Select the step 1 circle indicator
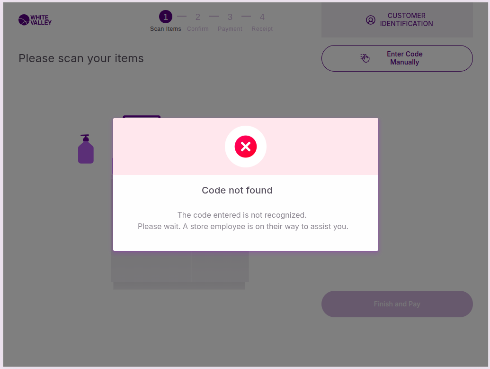490x369 pixels. pos(166,17)
